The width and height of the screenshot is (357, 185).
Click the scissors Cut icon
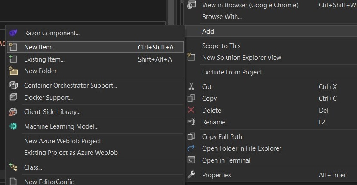(191, 87)
